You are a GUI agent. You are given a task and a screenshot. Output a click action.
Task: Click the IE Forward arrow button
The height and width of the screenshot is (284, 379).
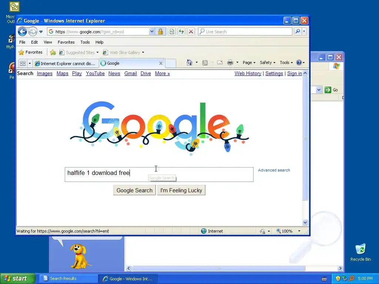(x=33, y=31)
